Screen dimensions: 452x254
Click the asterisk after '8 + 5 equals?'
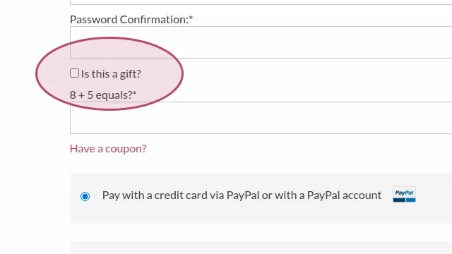pos(135,93)
